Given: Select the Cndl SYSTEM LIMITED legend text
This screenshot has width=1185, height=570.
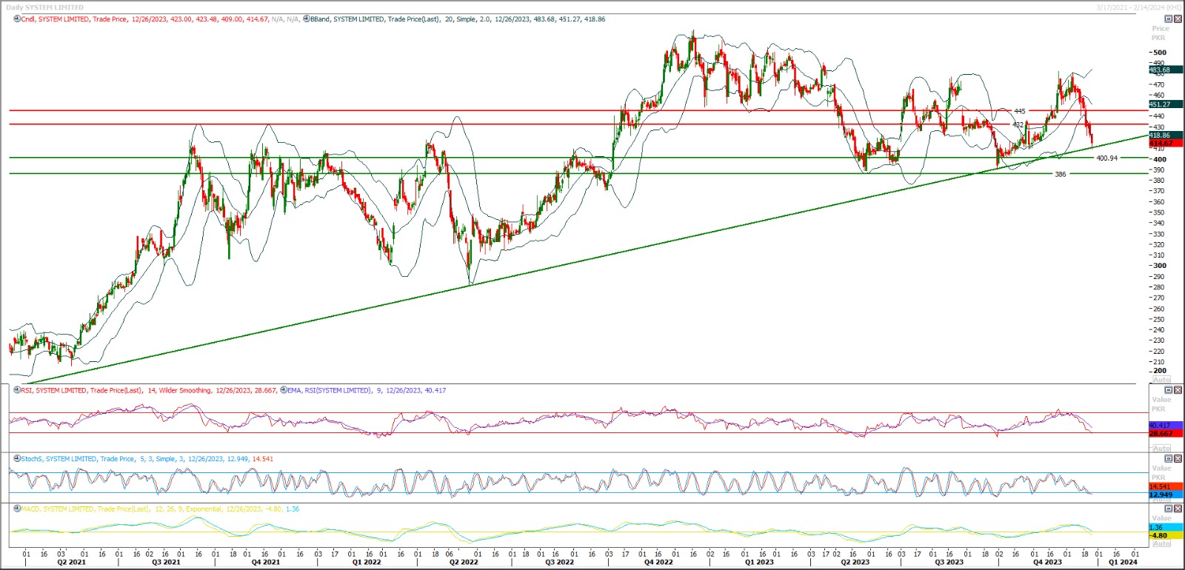Looking at the screenshot, I should (x=74, y=19).
